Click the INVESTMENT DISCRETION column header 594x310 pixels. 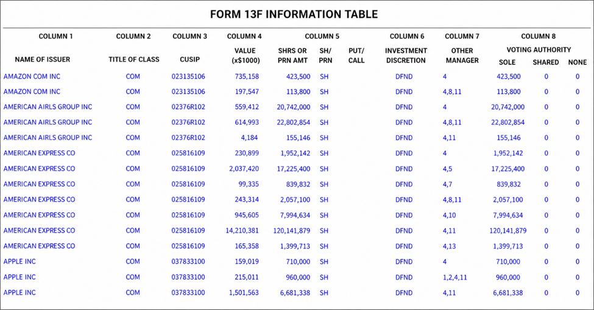pyautogui.click(x=406, y=55)
